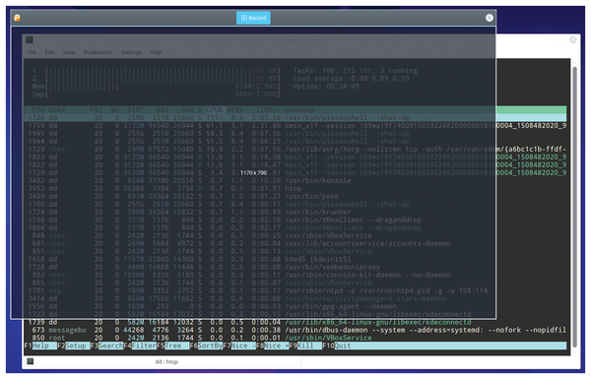Select the /usr/sbin/ntpd process row
This screenshot has width=591, height=379.
295,290
